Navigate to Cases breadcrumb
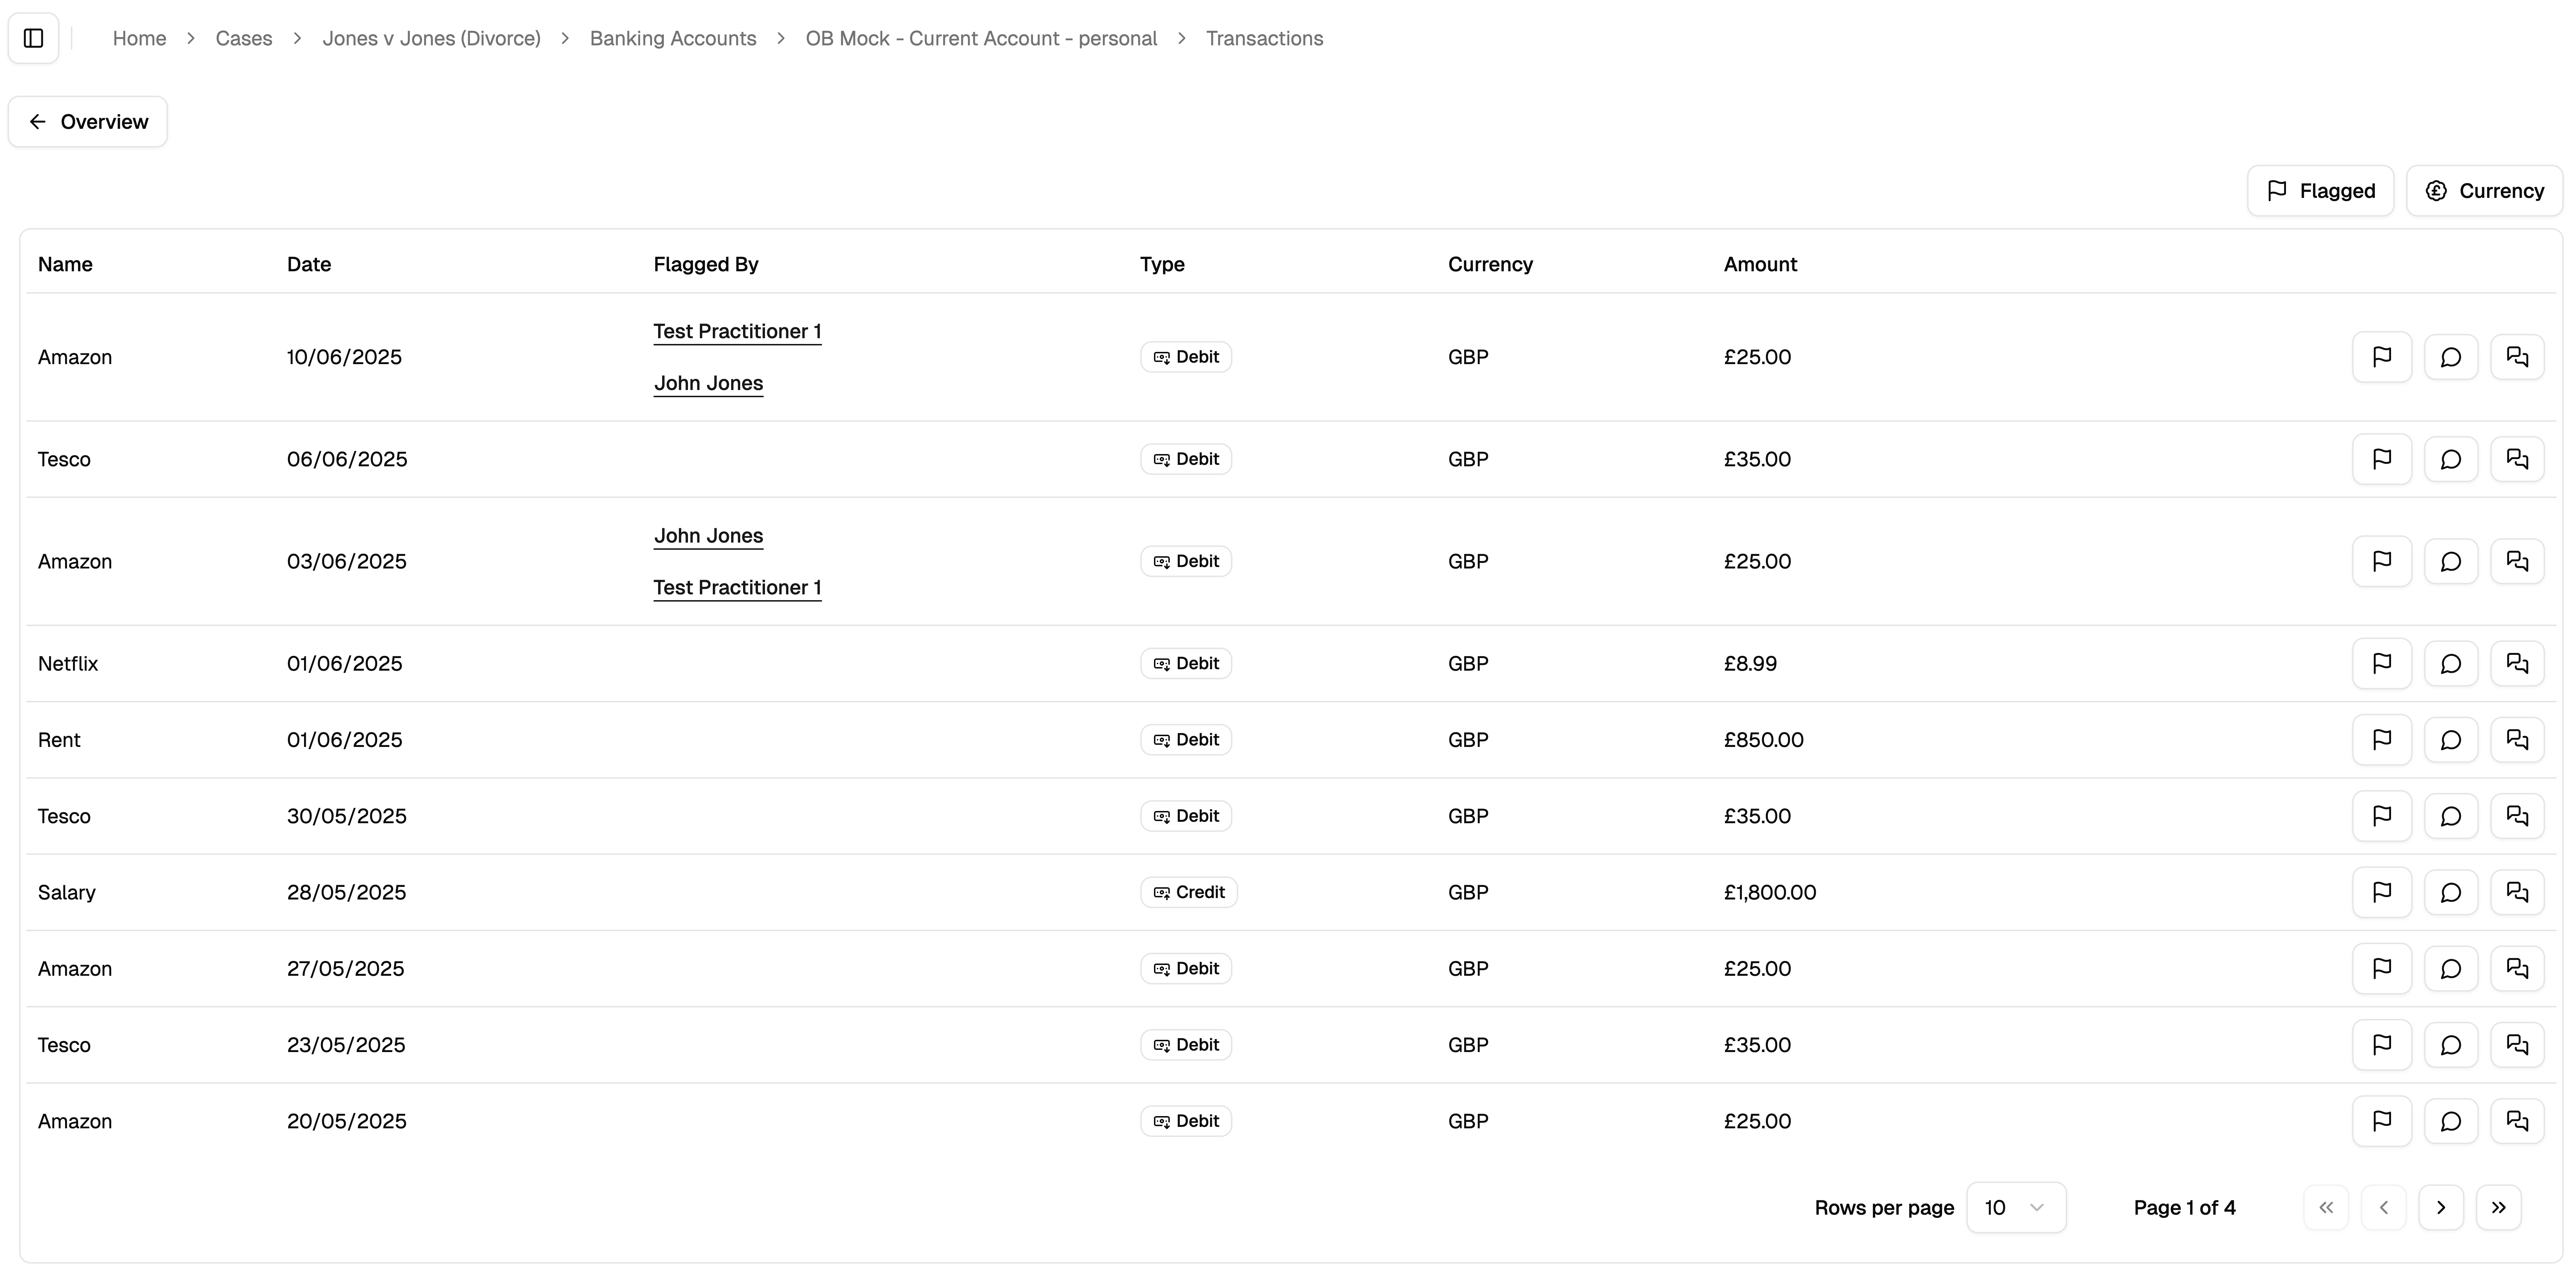The image size is (2576, 1269). pyautogui.click(x=244, y=38)
